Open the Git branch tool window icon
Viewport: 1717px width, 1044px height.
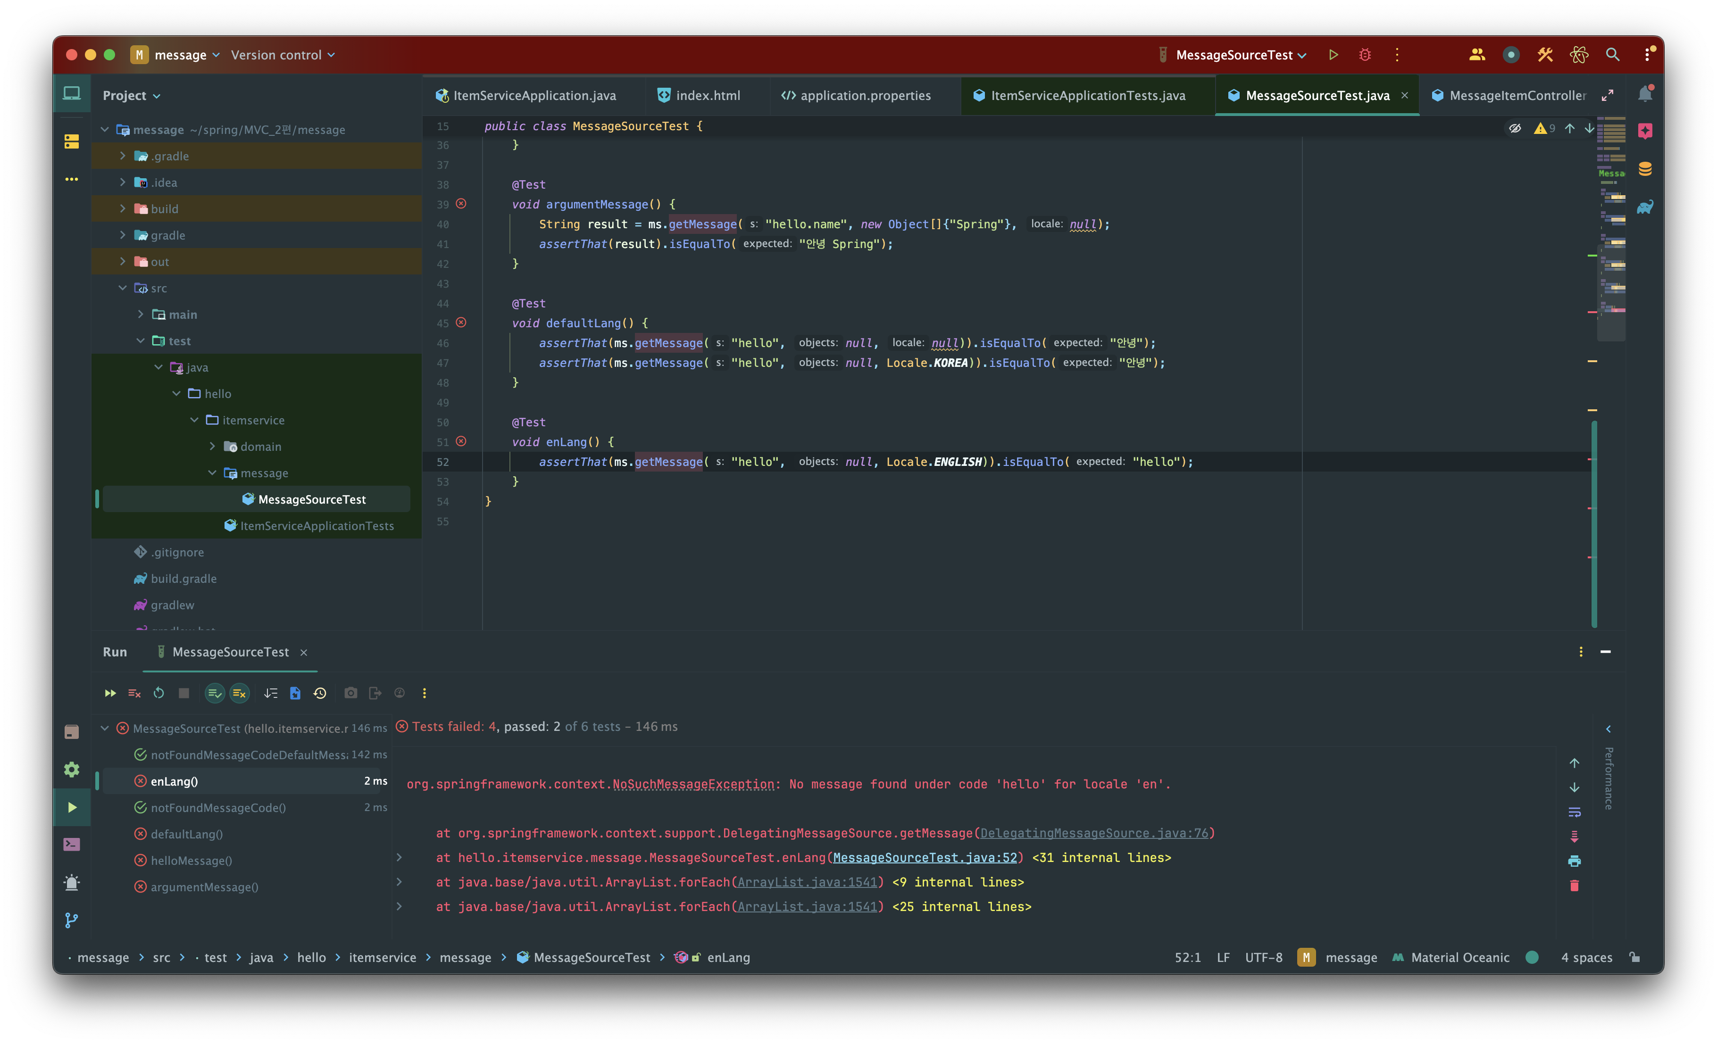point(72,920)
